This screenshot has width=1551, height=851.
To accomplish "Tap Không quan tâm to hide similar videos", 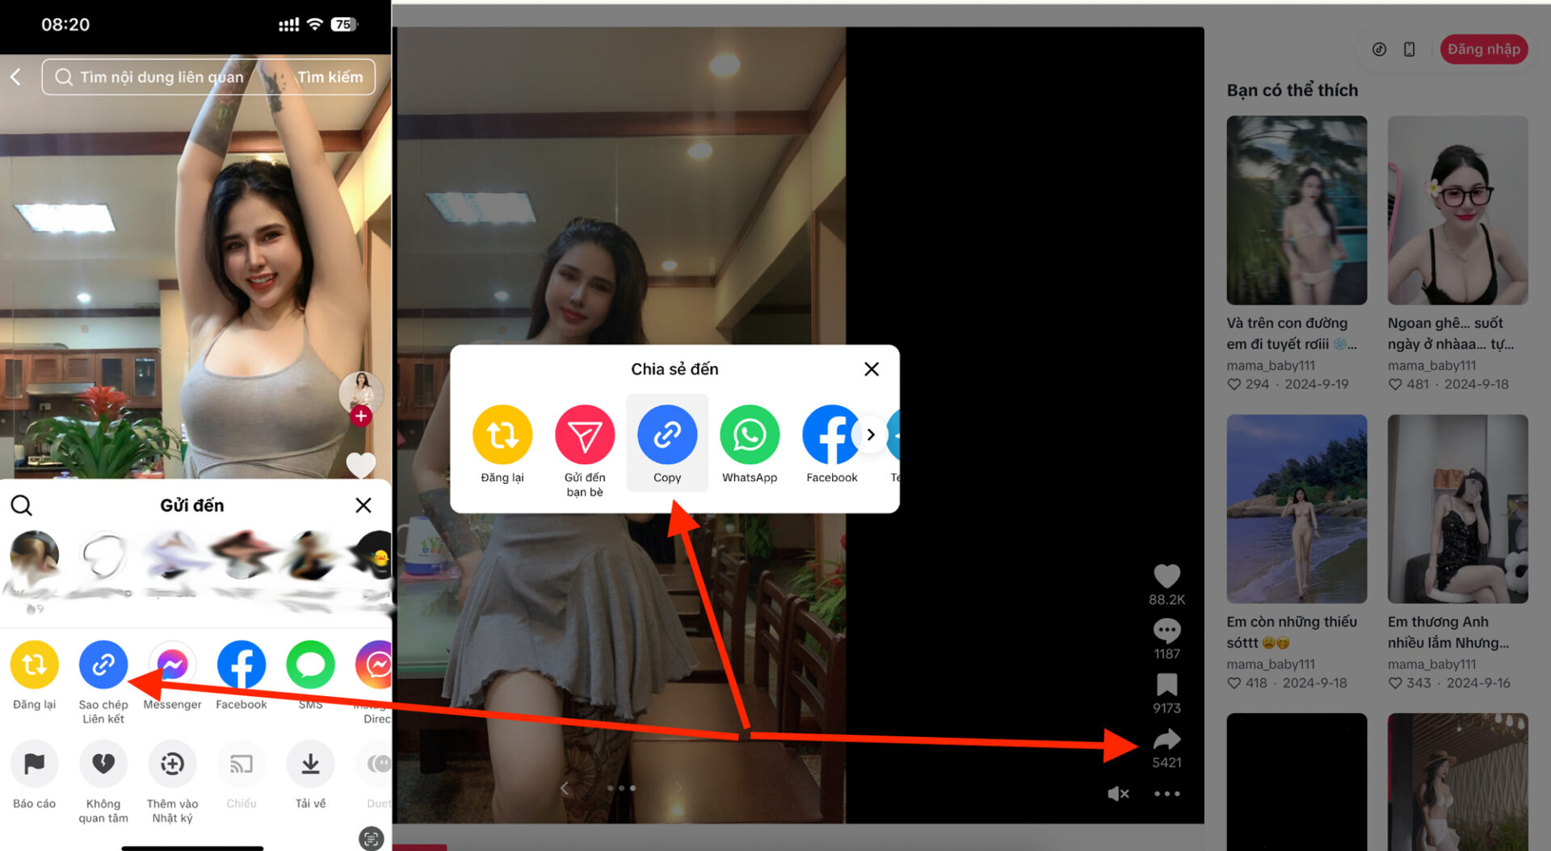I will [103, 763].
